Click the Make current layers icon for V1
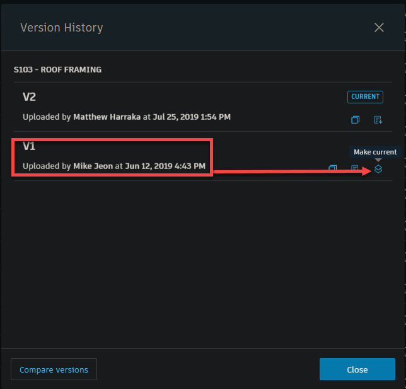The height and width of the screenshot is (389, 406). coord(378,169)
